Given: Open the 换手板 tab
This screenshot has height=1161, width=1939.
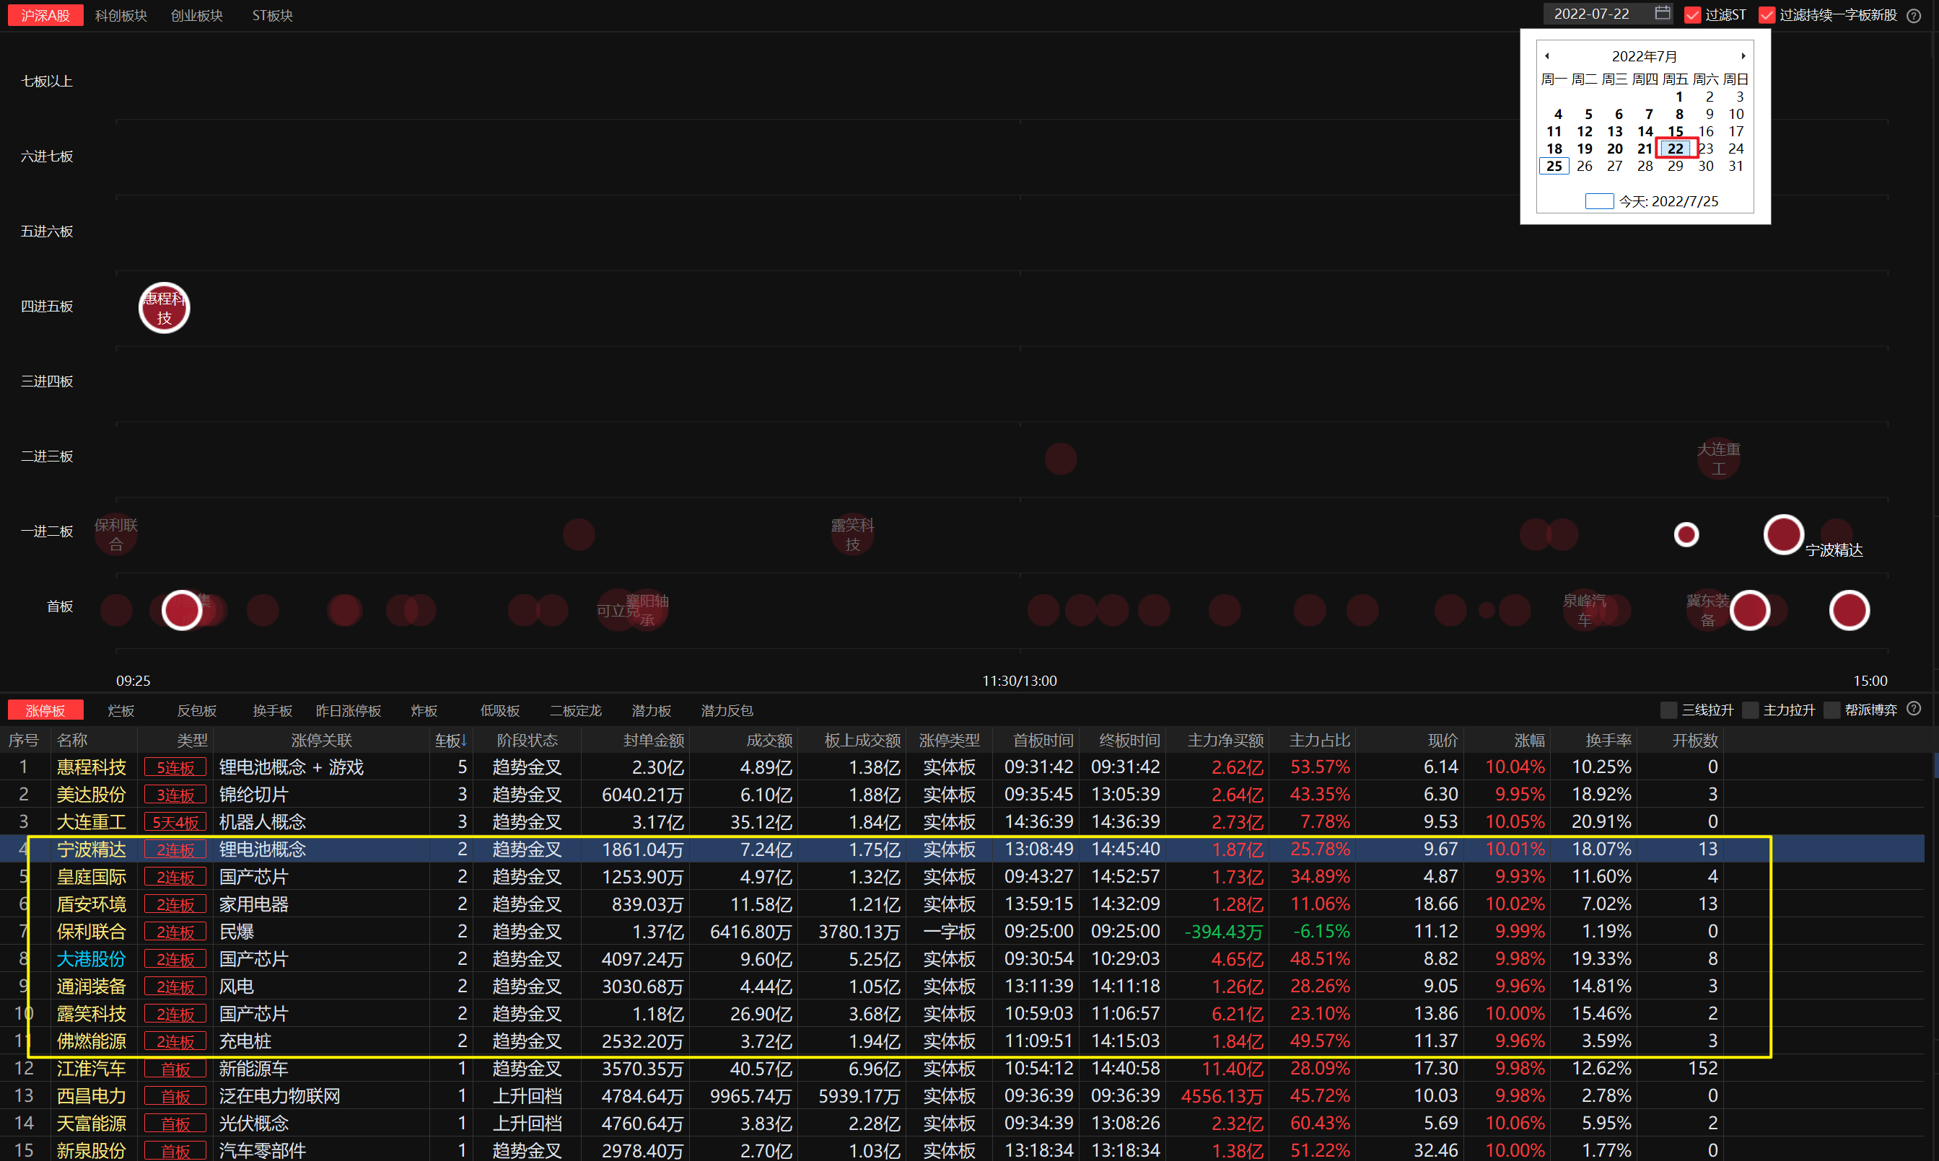Looking at the screenshot, I should point(273,710).
